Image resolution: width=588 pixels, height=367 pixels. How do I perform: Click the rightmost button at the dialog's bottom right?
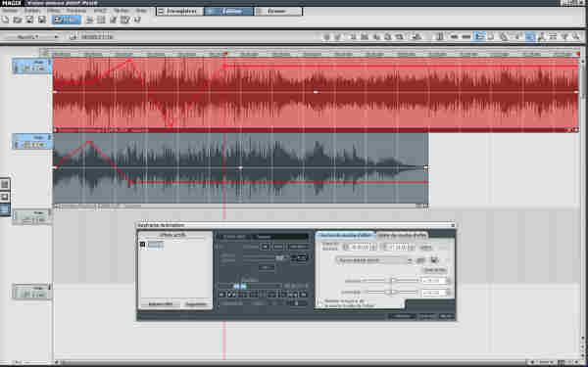click(446, 316)
